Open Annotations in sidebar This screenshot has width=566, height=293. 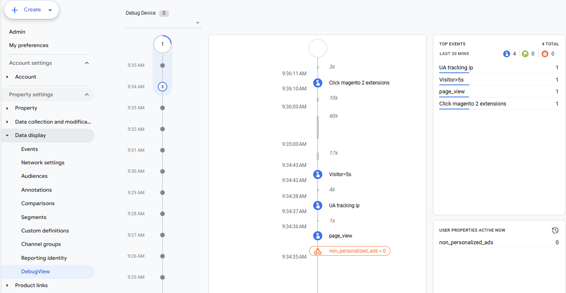pyautogui.click(x=37, y=190)
